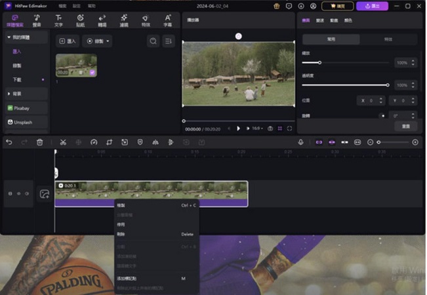Viewport: 427px width, 295px height.
Task: Click the undo arrow icon
Action: point(9,142)
